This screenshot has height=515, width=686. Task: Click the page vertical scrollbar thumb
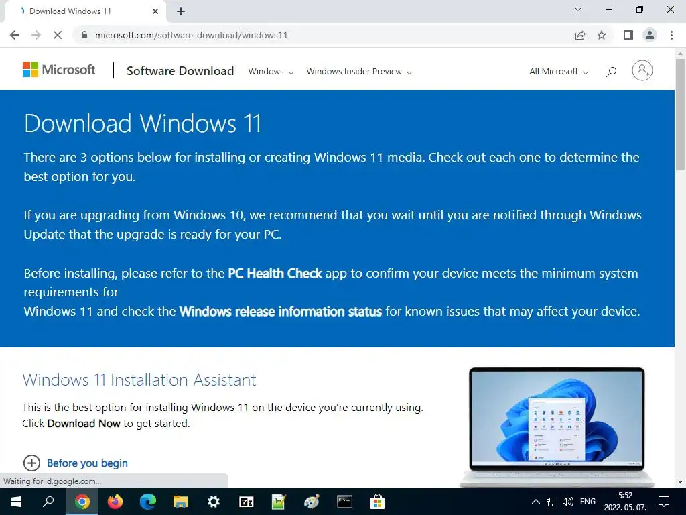(x=680, y=114)
